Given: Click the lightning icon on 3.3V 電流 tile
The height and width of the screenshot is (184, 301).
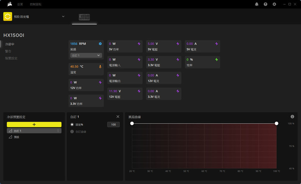Looking at the screenshot, I should click(x=178, y=91).
